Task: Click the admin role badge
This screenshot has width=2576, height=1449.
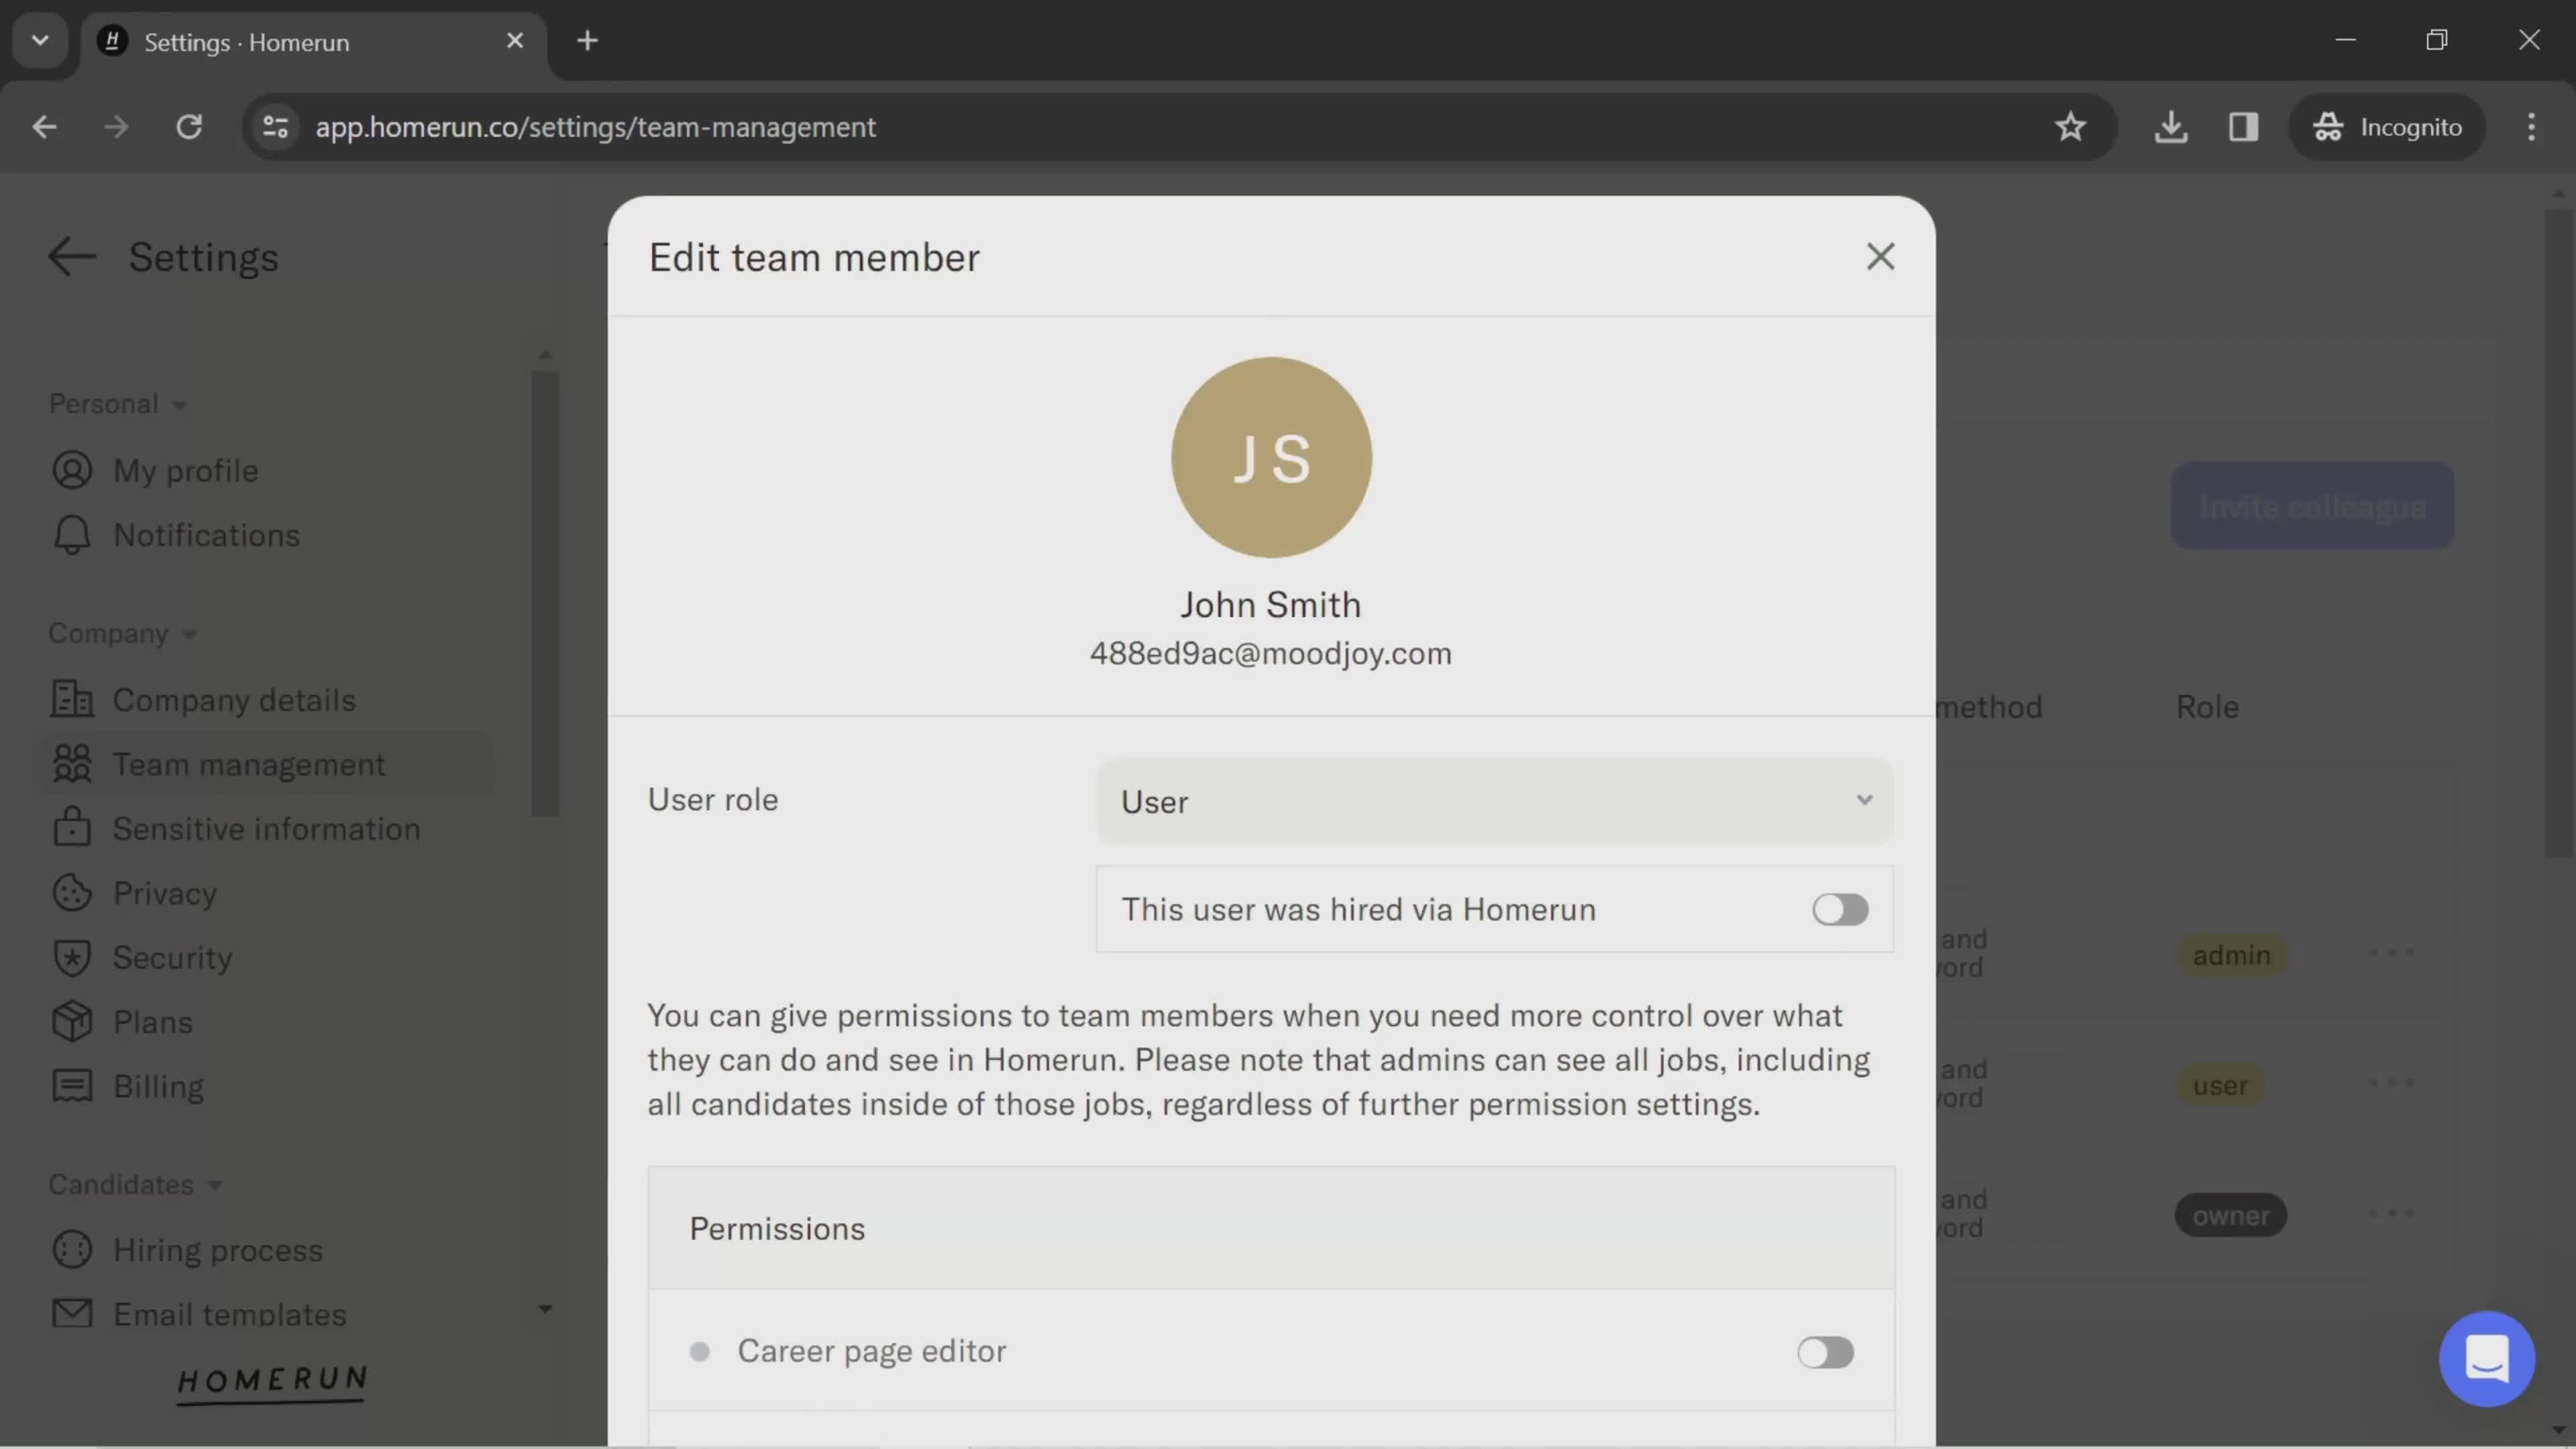Action: (x=2231, y=955)
